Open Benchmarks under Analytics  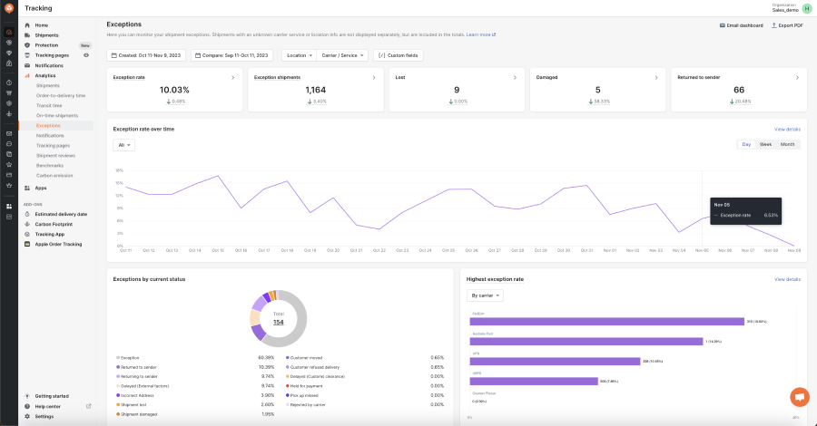[x=50, y=165]
